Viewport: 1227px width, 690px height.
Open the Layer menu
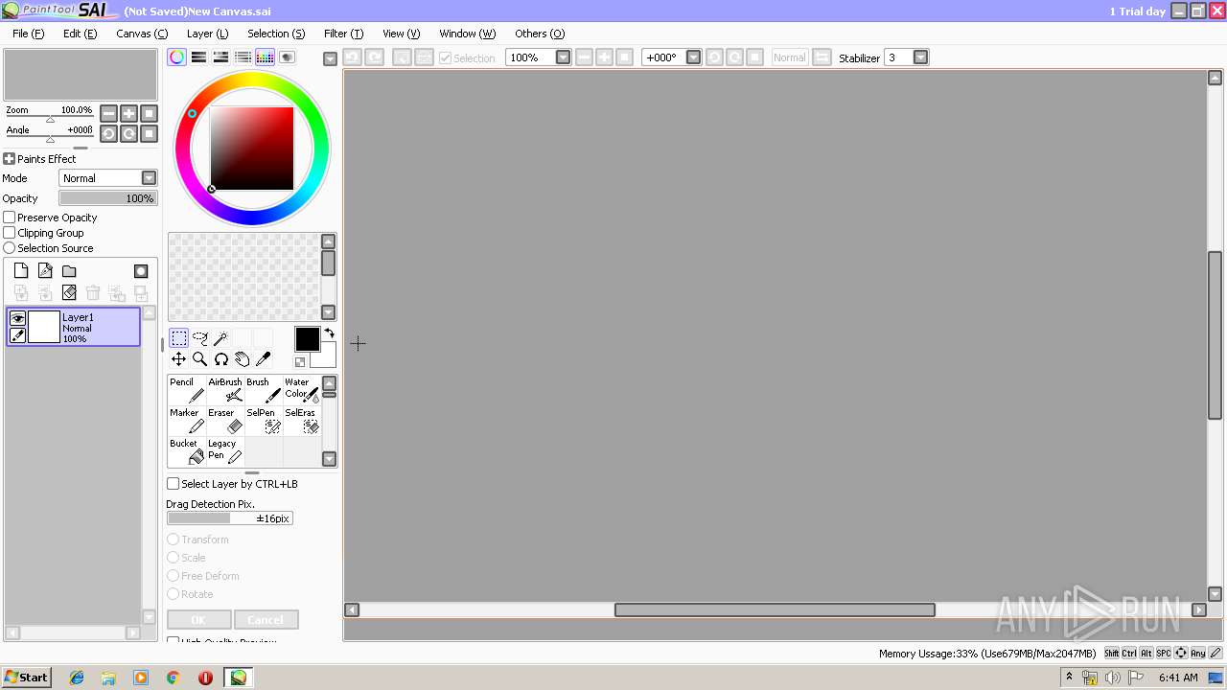207,34
